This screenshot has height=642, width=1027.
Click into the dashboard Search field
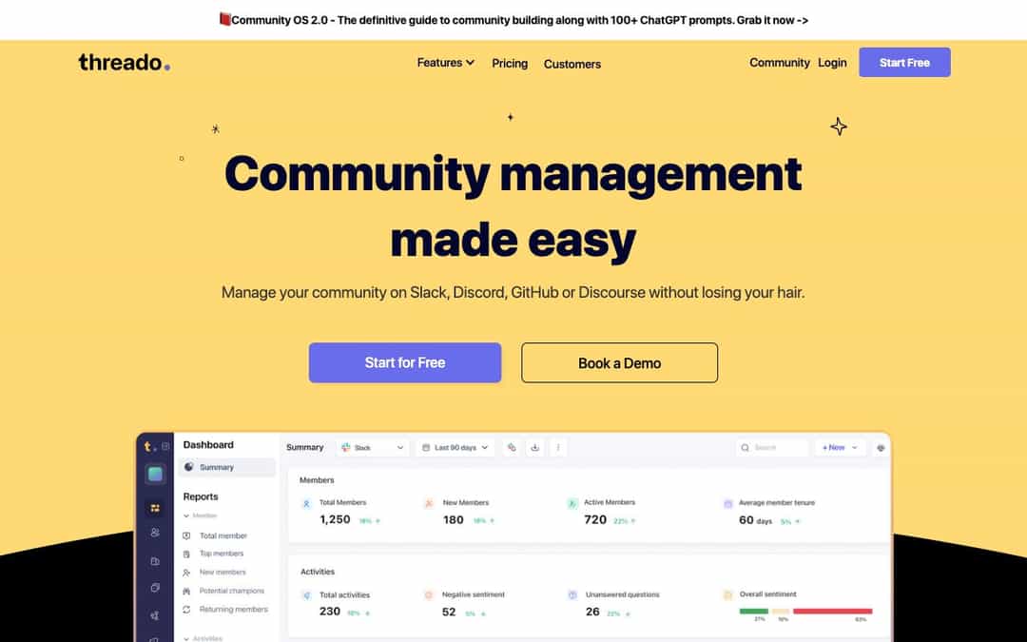coord(771,447)
